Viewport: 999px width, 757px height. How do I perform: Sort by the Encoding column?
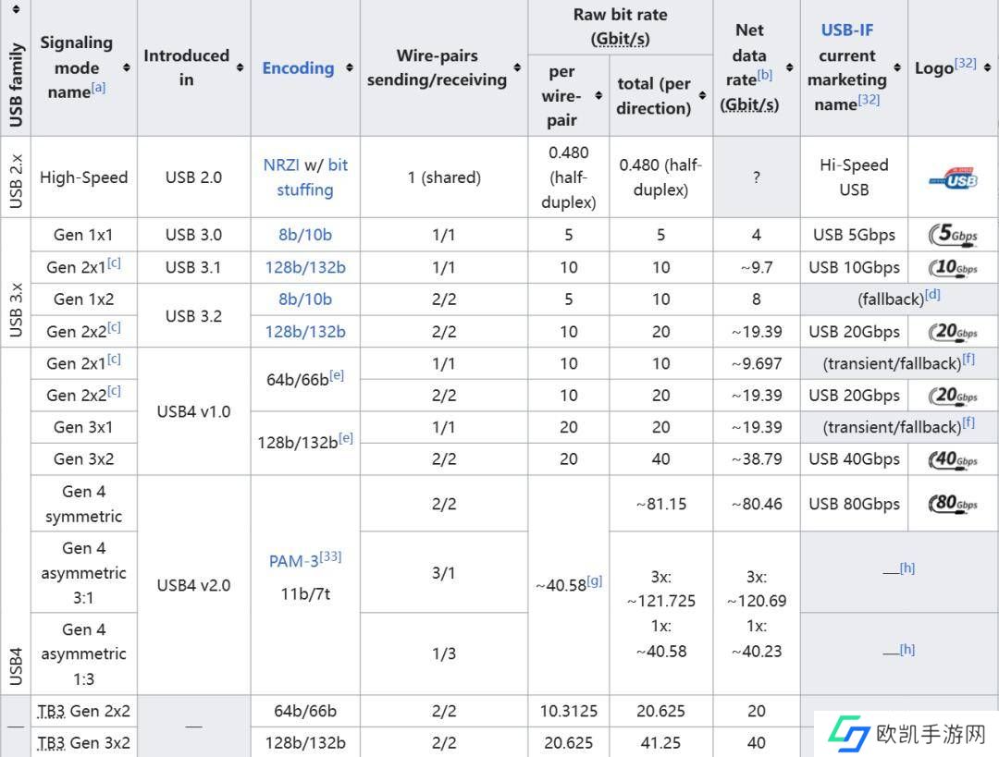349,67
